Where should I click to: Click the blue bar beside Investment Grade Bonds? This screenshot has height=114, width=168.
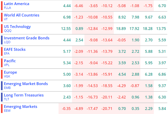(2, 40)
